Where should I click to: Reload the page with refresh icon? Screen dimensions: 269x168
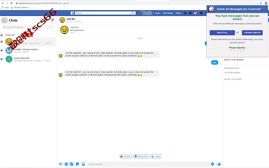pos(11,3)
